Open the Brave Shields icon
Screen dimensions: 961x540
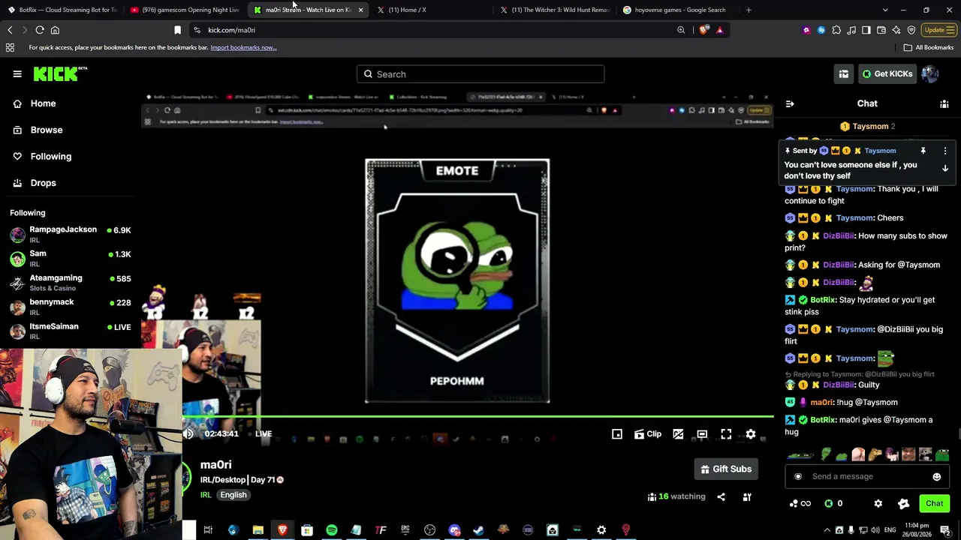703,30
